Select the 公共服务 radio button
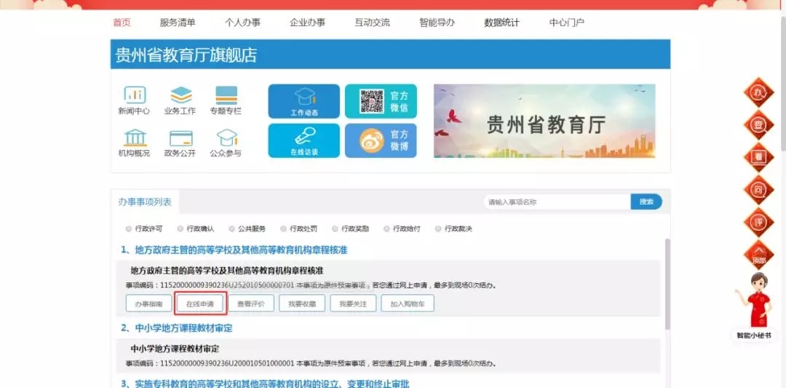Screen dimensions: 786x388 [231, 229]
